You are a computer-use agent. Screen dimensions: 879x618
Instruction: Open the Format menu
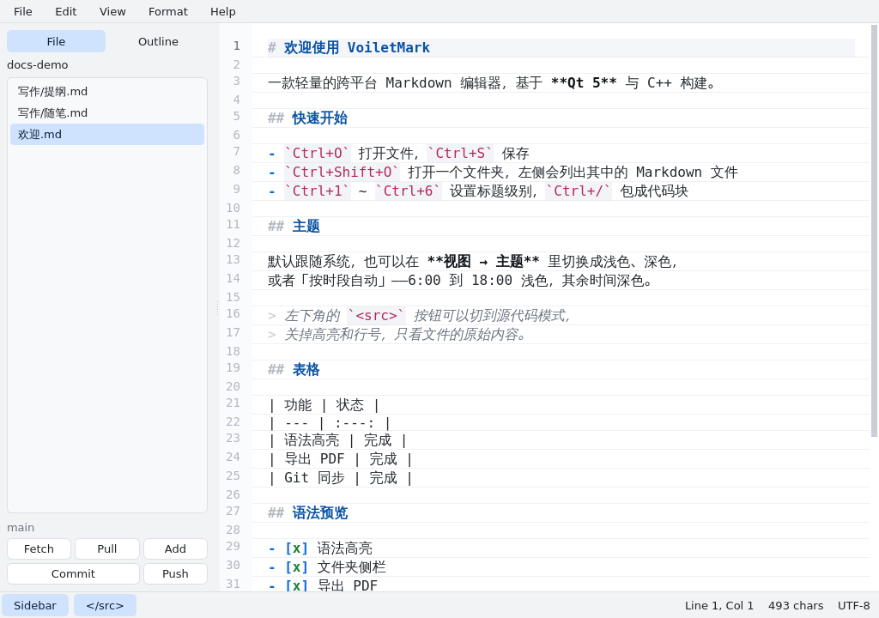[167, 11]
